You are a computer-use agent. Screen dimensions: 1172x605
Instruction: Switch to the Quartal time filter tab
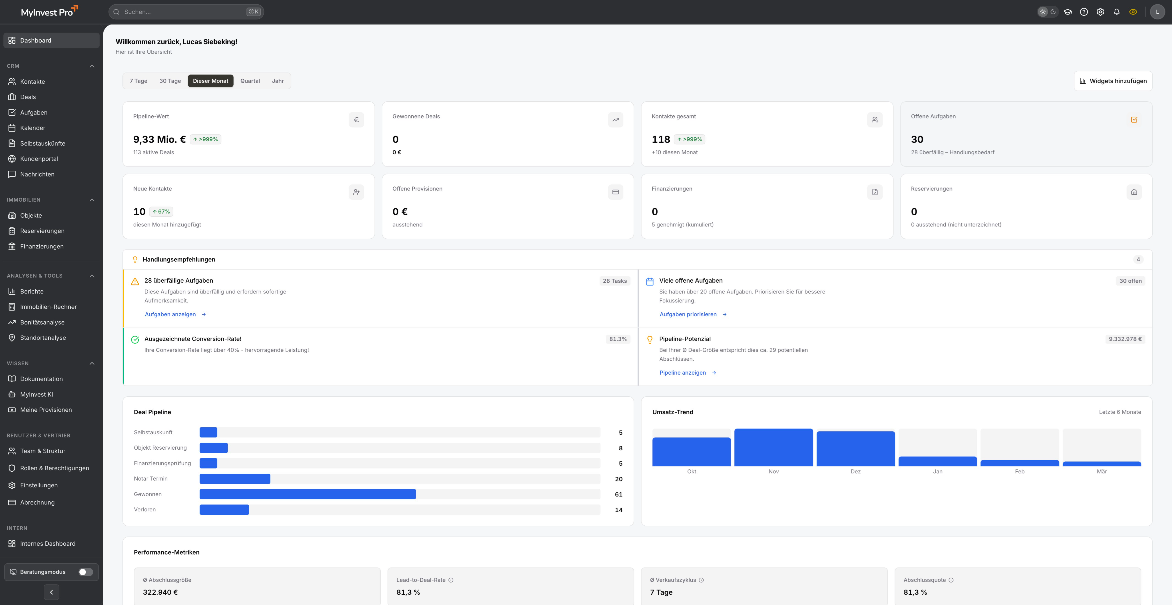click(250, 80)
